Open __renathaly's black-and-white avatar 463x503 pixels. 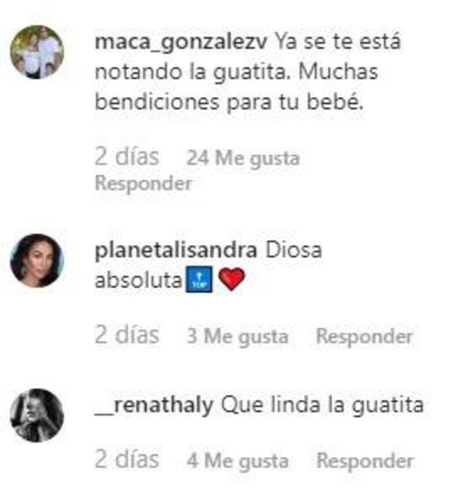(x=37, y=416)
